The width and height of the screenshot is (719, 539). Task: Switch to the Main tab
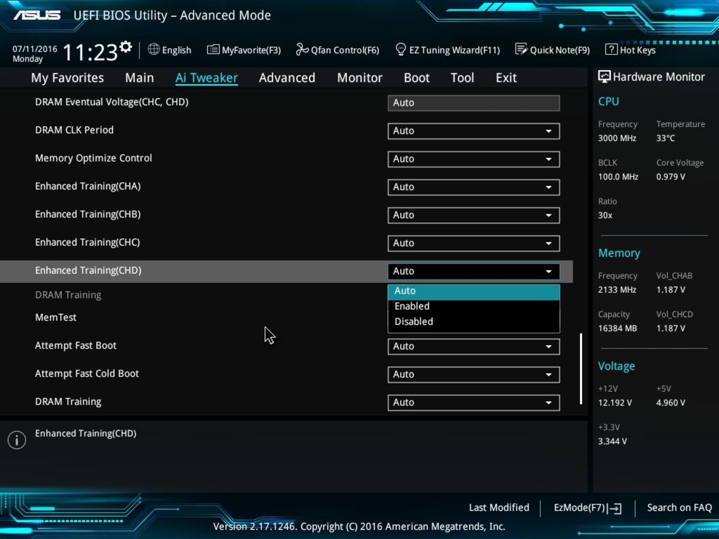point(140,78)
